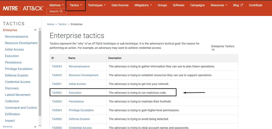
Task: Select Lateral Movement in the sidebar
Action: pos(18,95)
